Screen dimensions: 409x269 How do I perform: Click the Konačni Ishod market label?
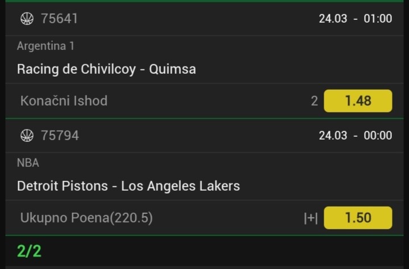click(64, 101)
